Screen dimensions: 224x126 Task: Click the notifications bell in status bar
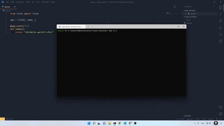(221, 119)
